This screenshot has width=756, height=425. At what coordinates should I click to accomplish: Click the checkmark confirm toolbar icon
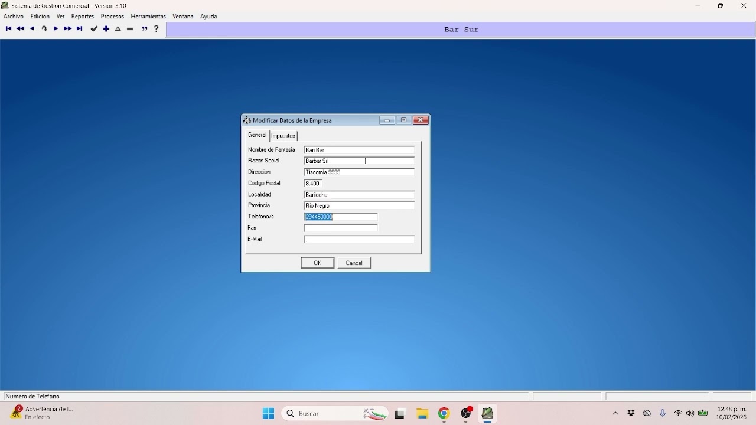[x=94, y=29]
